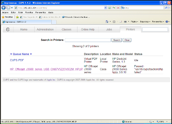Open the CUPS-PDF printer link
The image size is (172, 124).
tap(17, 60)
